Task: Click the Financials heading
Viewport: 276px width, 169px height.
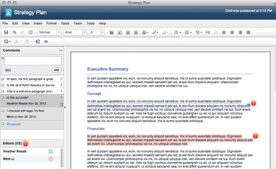Action: [x=96, y=129]
